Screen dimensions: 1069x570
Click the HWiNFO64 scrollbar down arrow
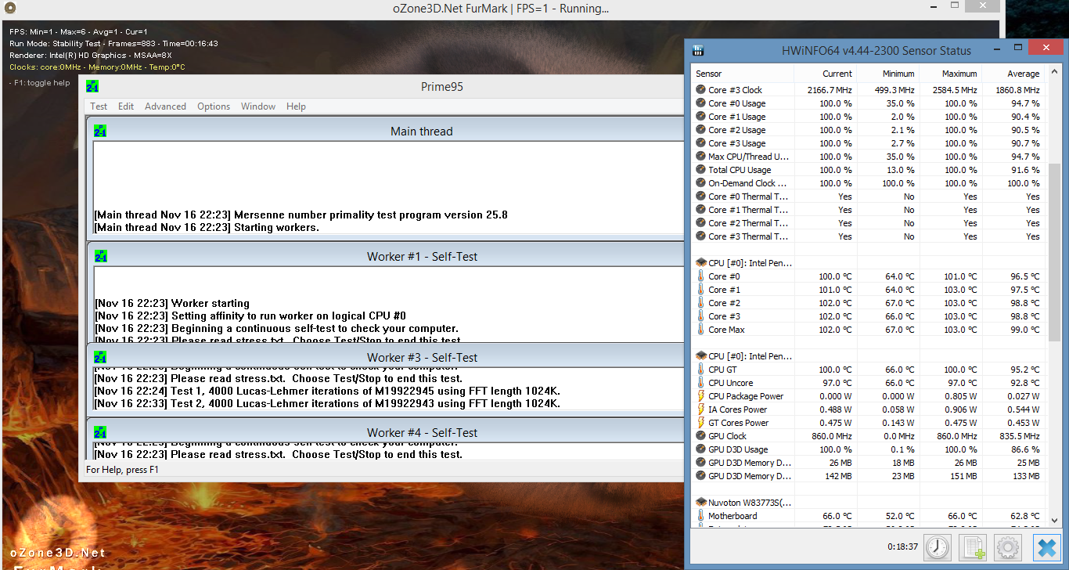pyautogui.click(x=1054, y=520)
